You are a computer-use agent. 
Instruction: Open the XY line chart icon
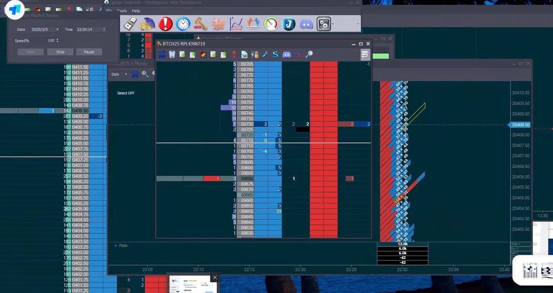[236, 24]
